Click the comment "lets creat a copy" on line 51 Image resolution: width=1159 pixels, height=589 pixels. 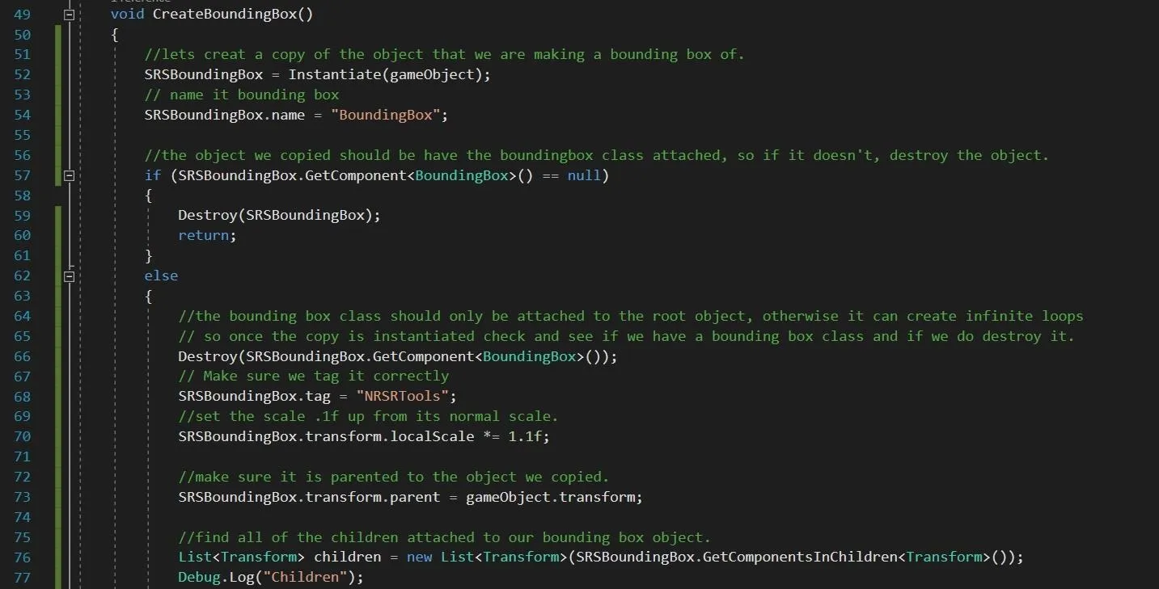click(x=444, y=54)
